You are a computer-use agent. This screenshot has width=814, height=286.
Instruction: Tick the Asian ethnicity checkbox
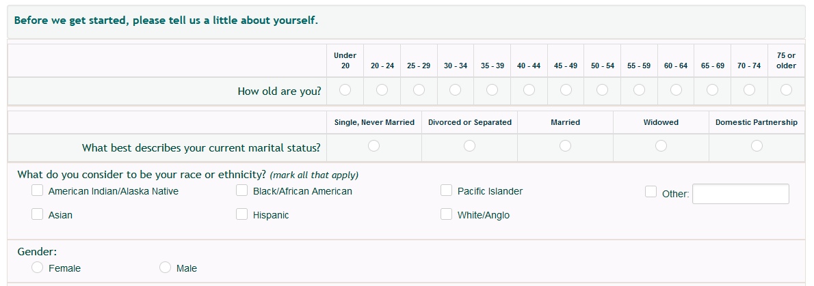pos(38,214)
